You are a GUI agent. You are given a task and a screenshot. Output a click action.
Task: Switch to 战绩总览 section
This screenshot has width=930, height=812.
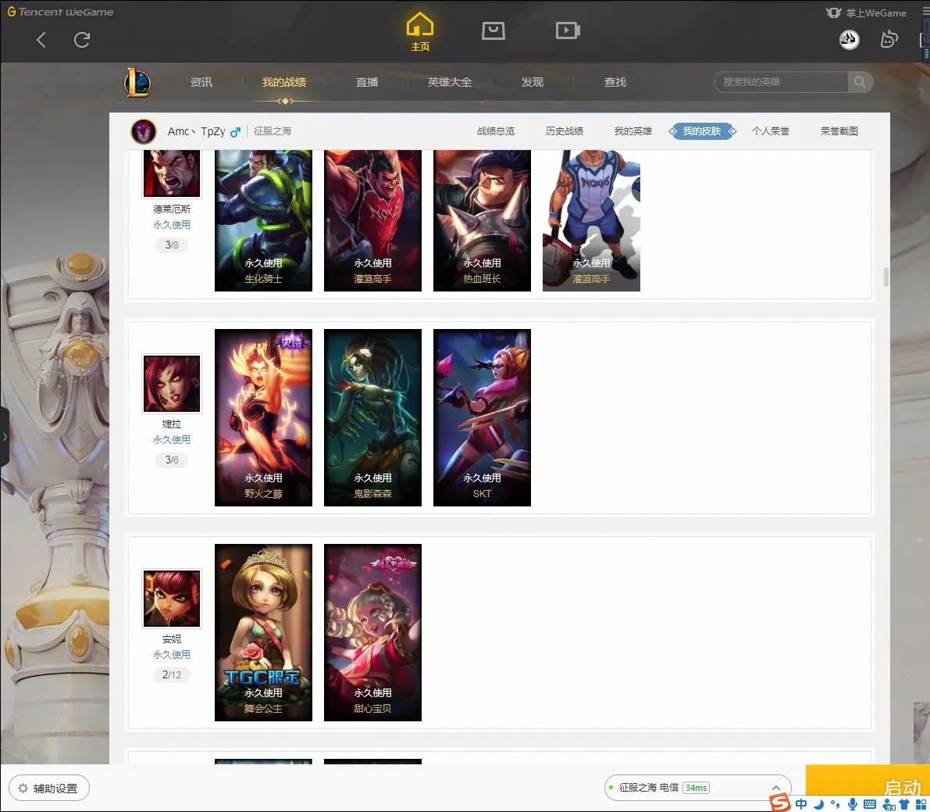[496, 131]
